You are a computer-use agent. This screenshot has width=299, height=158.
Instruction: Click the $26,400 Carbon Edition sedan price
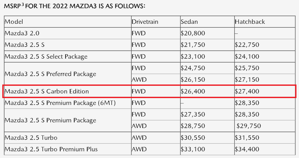pyautogui.click(x=193, y=91)
